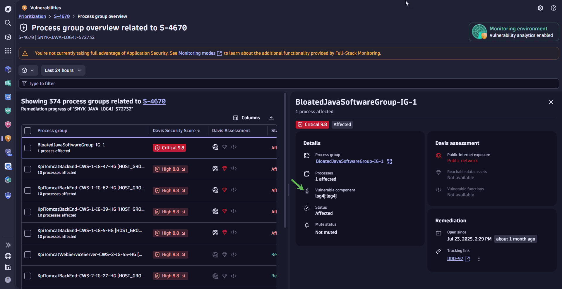Go to S-4670 breadcrumb link
562x289 pixels.
click(x=62, y=16)
